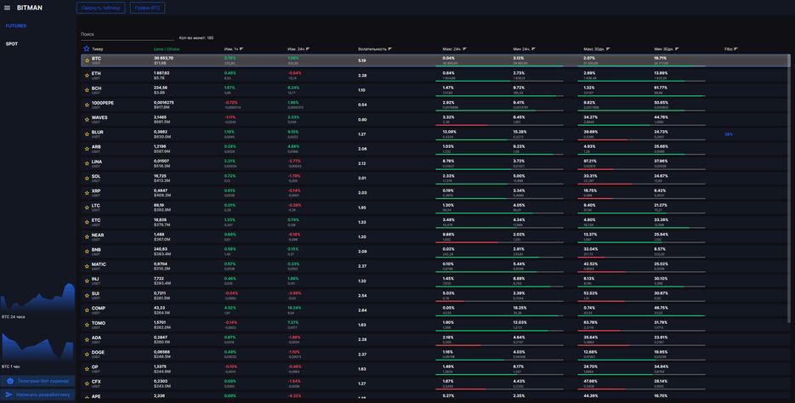Toggle favorite star for BTC
Screen dimensions: 795x403
tap(87, 61)
